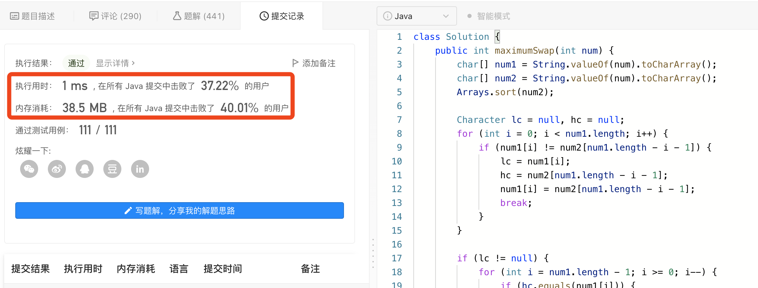The image size is (758, 288).
Task: Click the description icon on 题目描述 tab
Action: click(x=15, y=16)
